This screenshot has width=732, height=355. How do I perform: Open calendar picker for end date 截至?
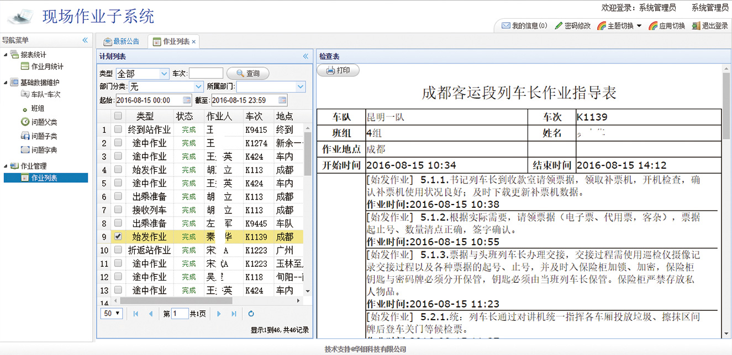click(x=282, y=100)
